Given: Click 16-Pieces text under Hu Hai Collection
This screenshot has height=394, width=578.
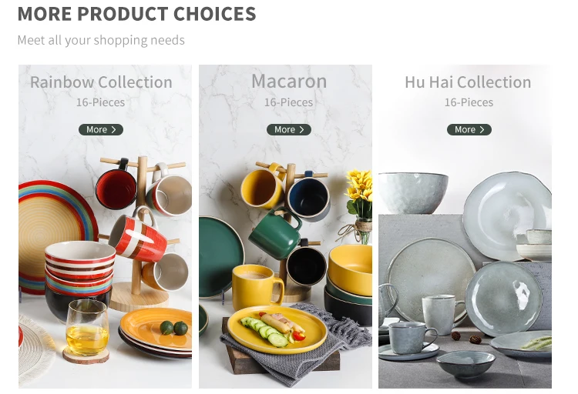Looking at the screenshot, I should tap(469, 102).
